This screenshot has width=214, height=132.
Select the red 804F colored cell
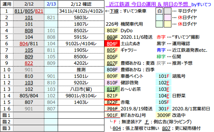pos(112,44)
